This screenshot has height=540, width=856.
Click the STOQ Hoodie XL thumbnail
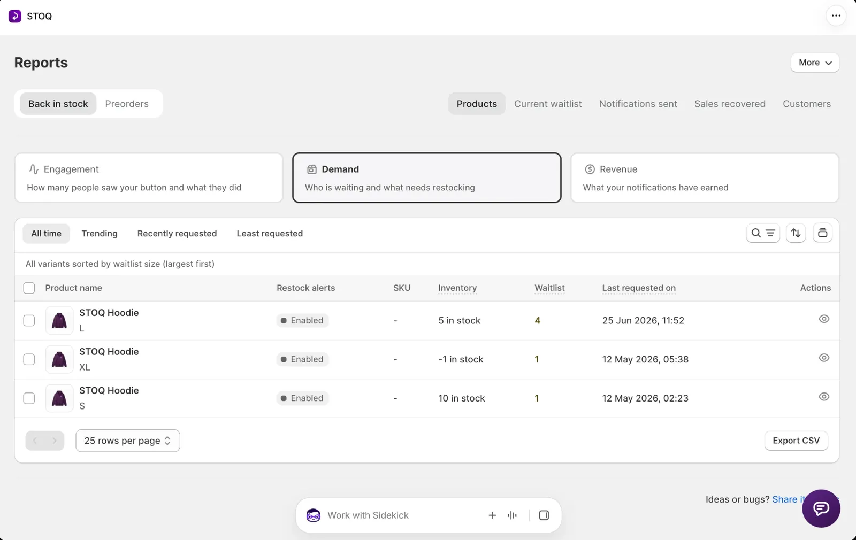59,359
